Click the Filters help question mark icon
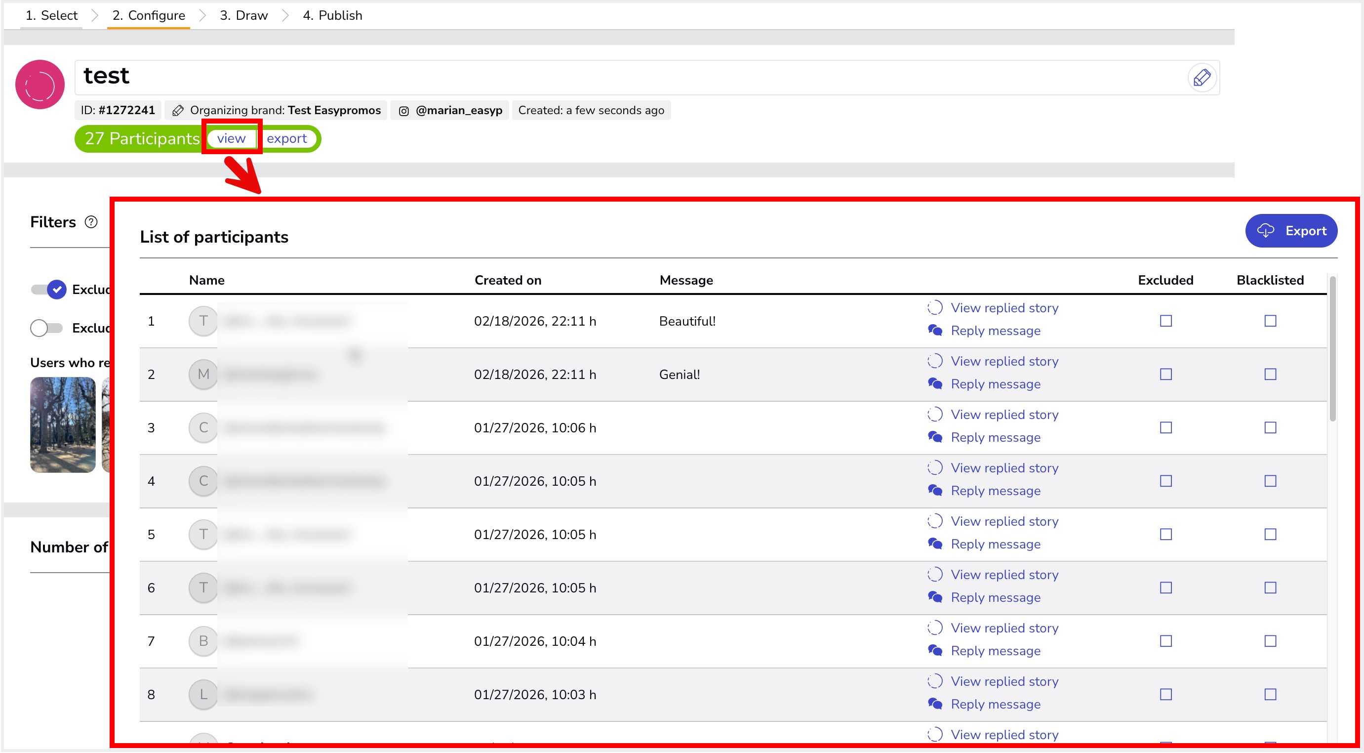 (x=91, y=222)
